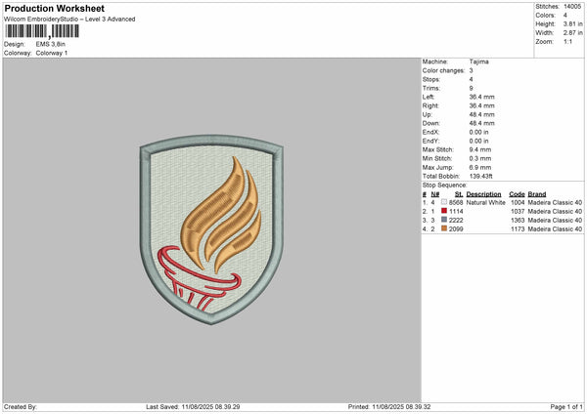Click the 'Code' column header

(517, 194)
